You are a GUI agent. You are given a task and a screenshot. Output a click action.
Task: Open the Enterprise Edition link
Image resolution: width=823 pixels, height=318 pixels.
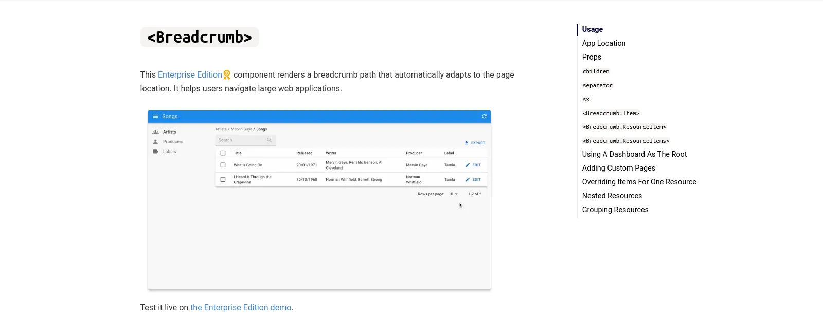[190, 75]
